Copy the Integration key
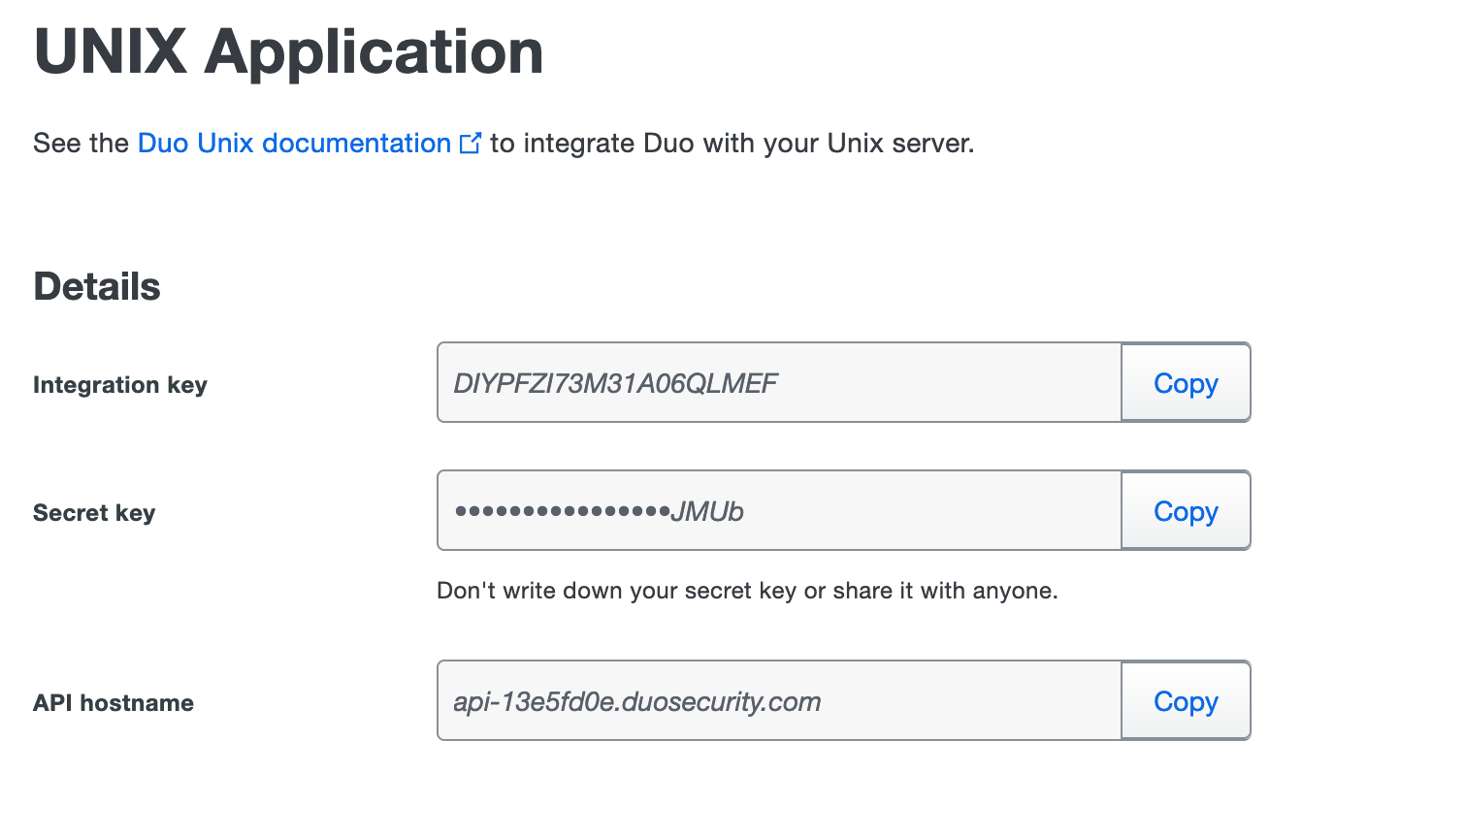 tap(1186, 382)
